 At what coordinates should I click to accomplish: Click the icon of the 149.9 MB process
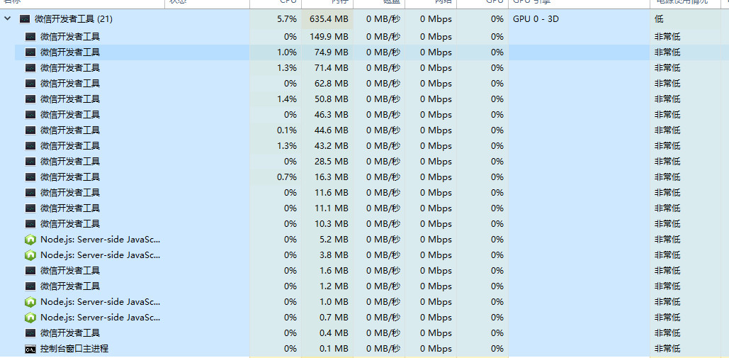click(30, 36)
